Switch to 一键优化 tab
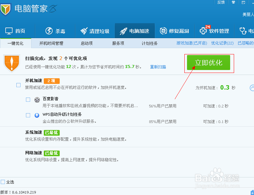 pos(16,43)
